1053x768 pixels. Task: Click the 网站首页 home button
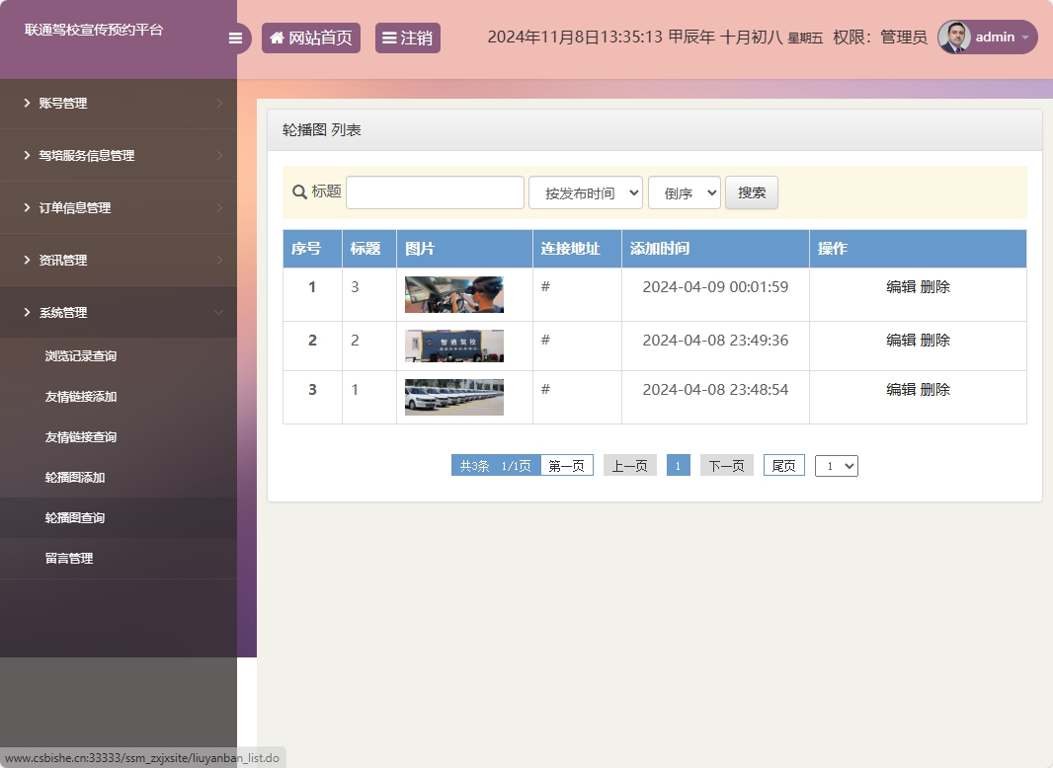(310, 38)
